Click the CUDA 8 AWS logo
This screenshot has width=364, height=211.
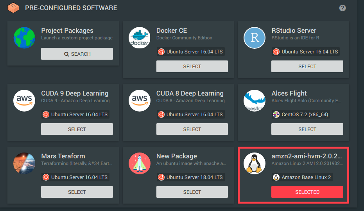click(140, 101)
